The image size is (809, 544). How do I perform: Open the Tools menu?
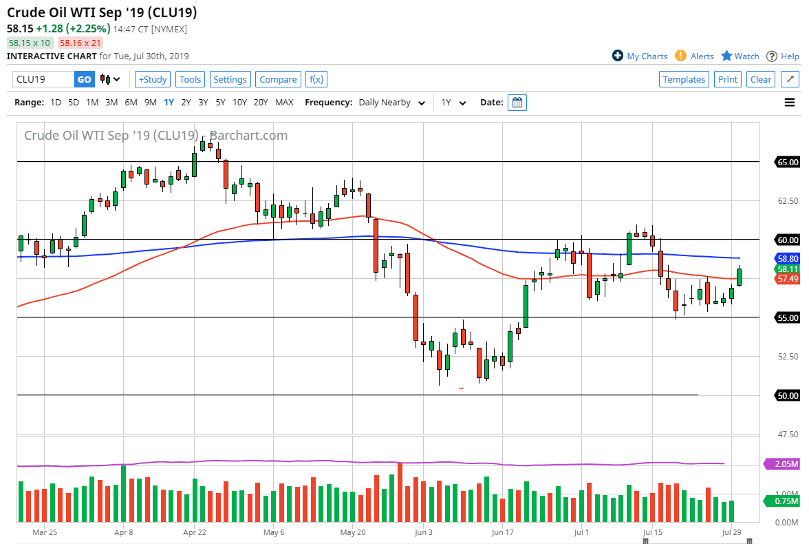(x=190, y=79)
